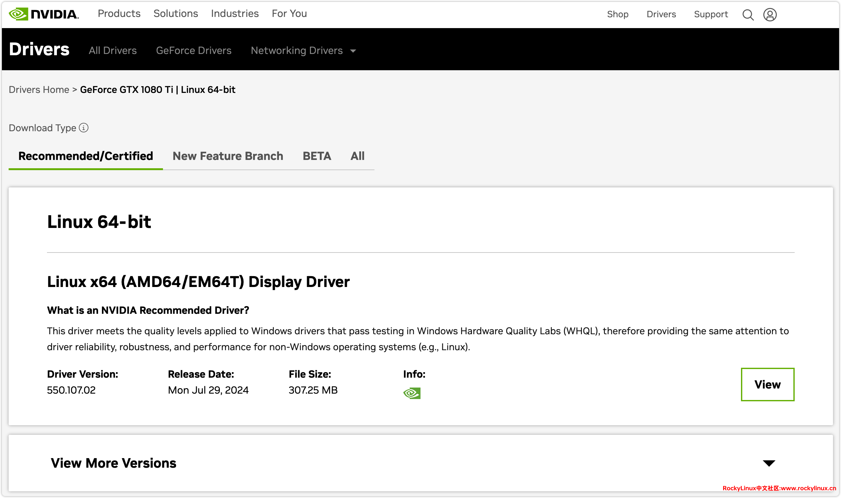Screen dimensions: 841x498
Task: Switch to New Feature Branch tab
Action: (x=228, y=156)
